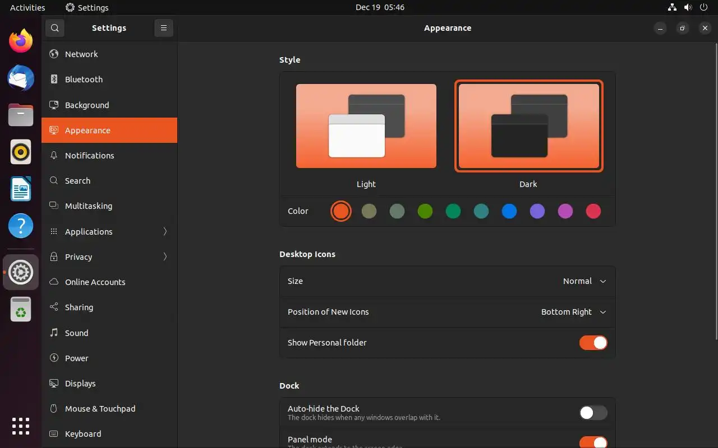Open the clock showing Dec 19 05:46
Screen dimensions: 718x448
point(380,7)
